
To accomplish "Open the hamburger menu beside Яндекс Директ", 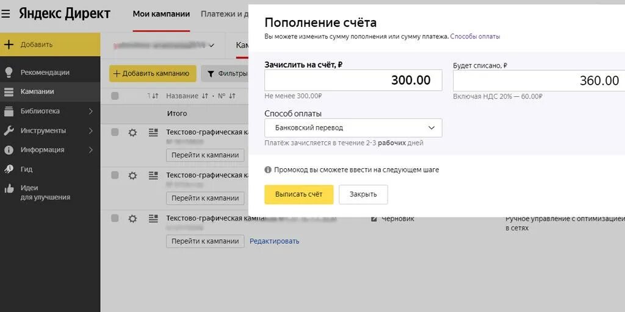I will pos(5,14).
